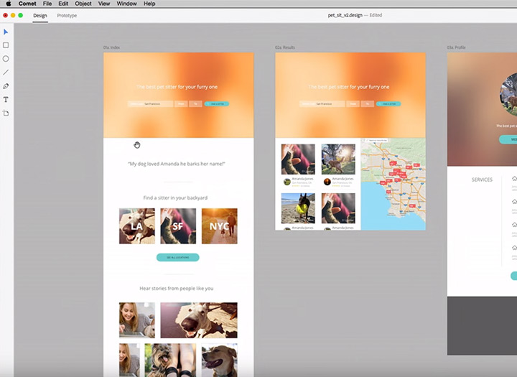Select the brown dog photo in bottom stories row

coord(219,360)
